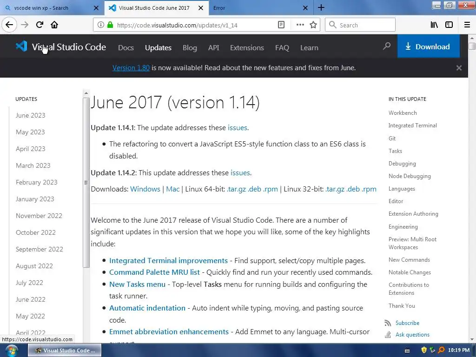The height and width of the screenshot is (357, 476).
Task: Open the Subscribe link
Action: point(407,323)
